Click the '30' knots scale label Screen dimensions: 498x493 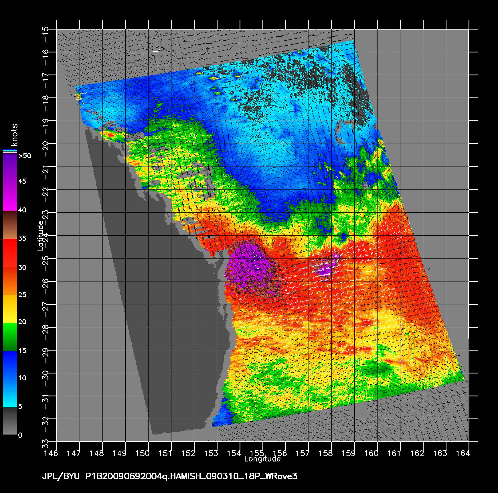(x=22, y=268)
